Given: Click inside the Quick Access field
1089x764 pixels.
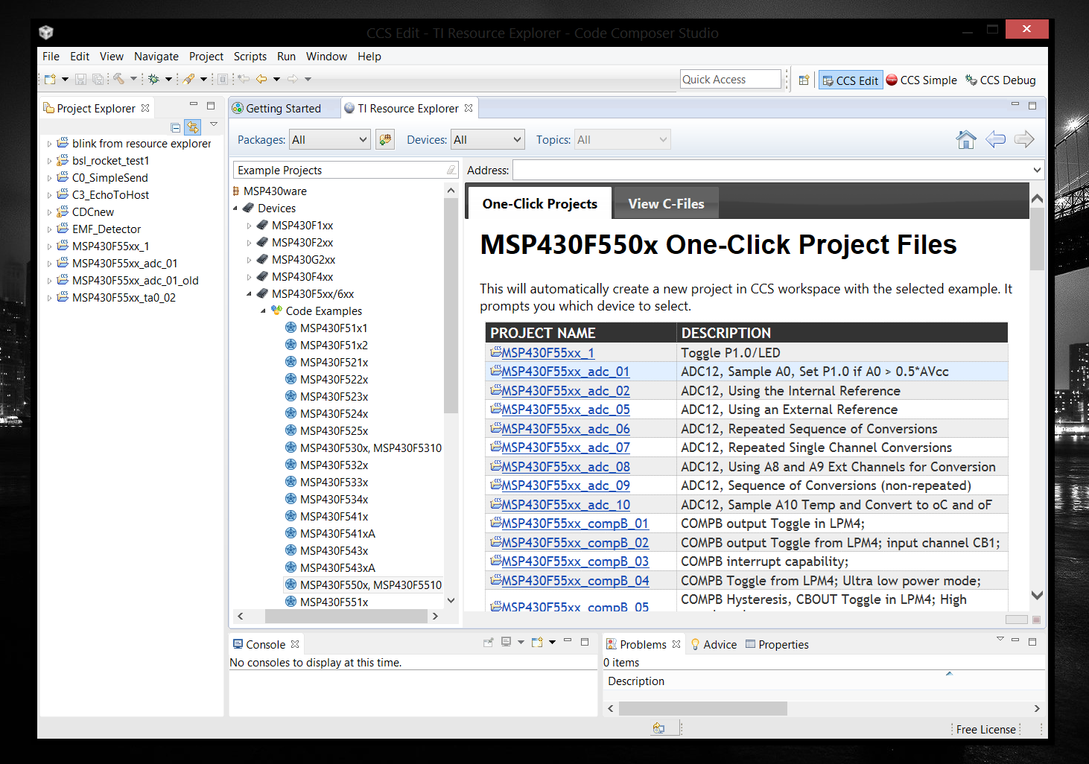Looking at the screenshot, I should pyautogui.click(x=730, y=79).
